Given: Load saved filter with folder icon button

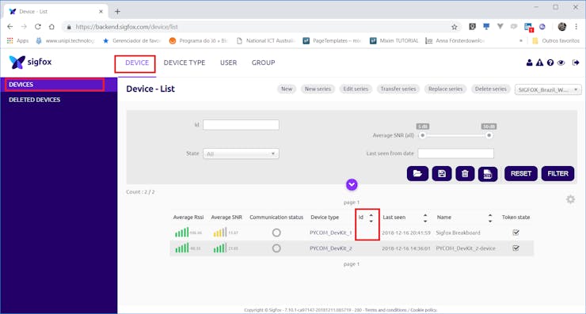Looking at the screenshot, I should (x=417, y=174).
